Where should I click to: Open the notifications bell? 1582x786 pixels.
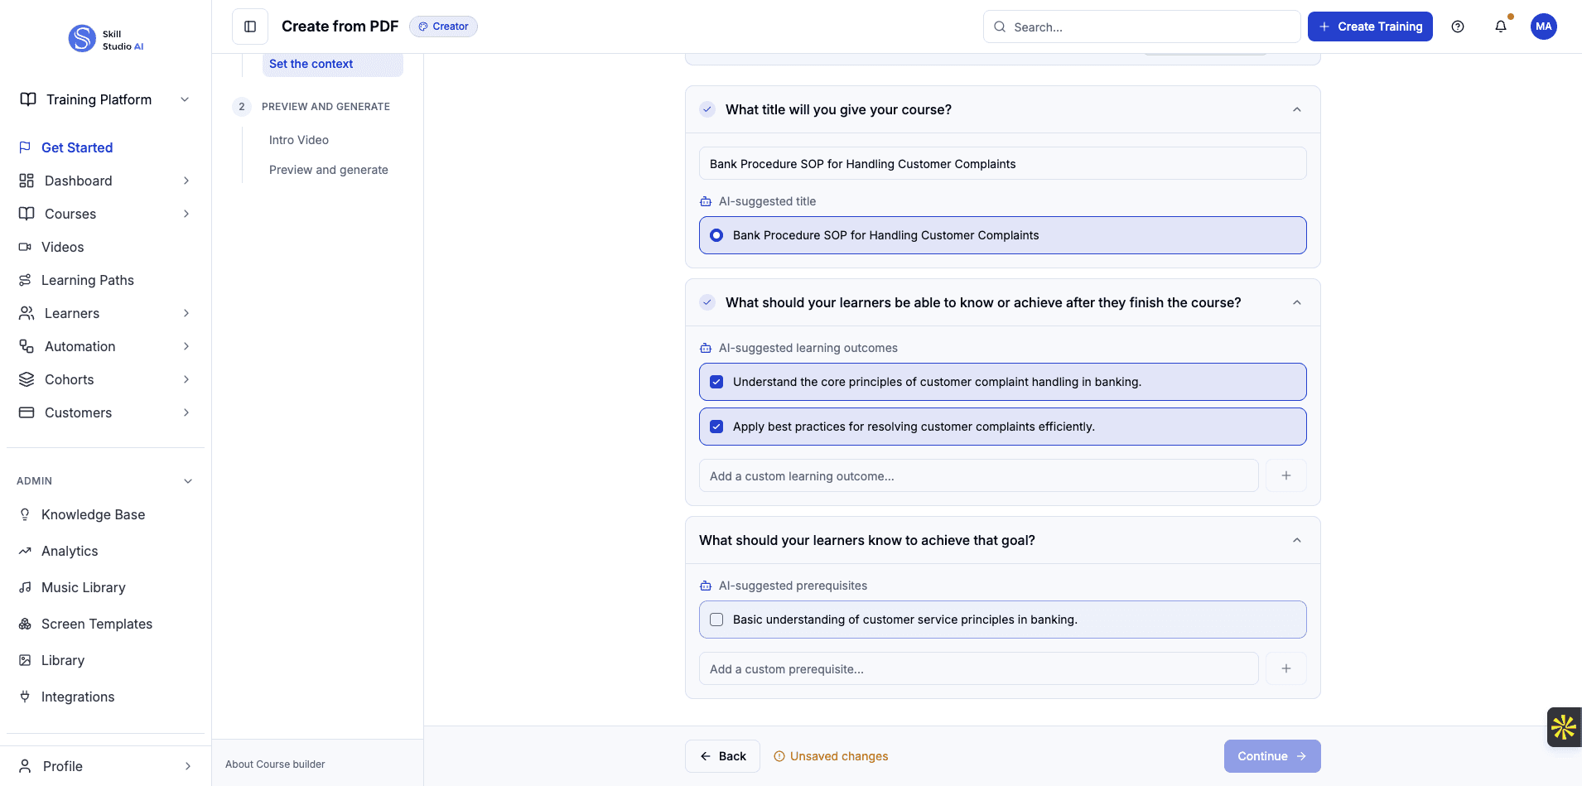(1500, 27)
